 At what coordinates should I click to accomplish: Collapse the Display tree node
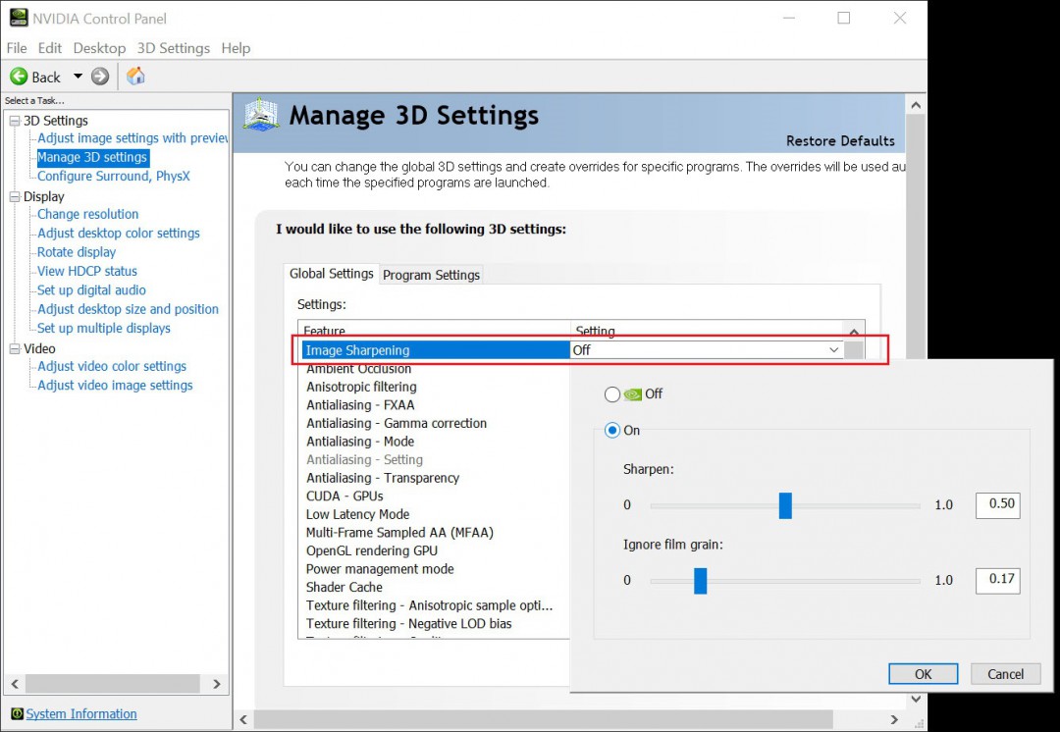tap(15, 196)
